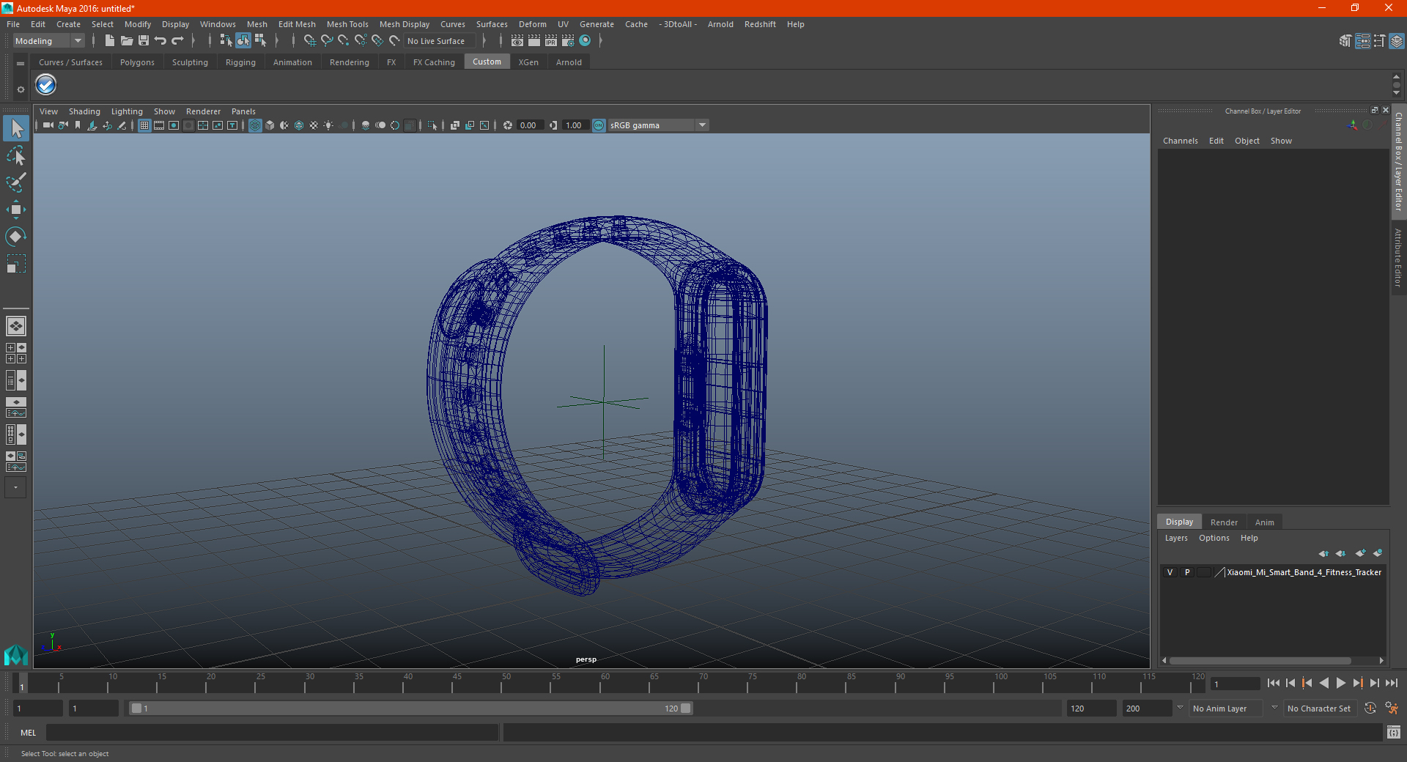
Task: Toggle wireframe display in viewport toolbar
Action: coord(255,125)
